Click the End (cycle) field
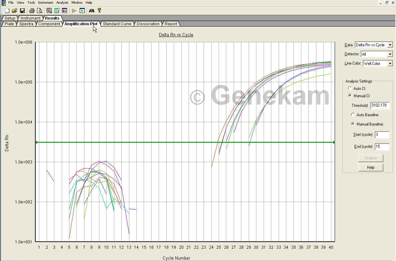 click(x=382, y=146)
